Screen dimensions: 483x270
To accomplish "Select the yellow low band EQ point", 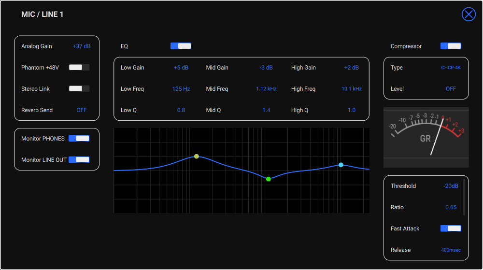I will point(196,156).
